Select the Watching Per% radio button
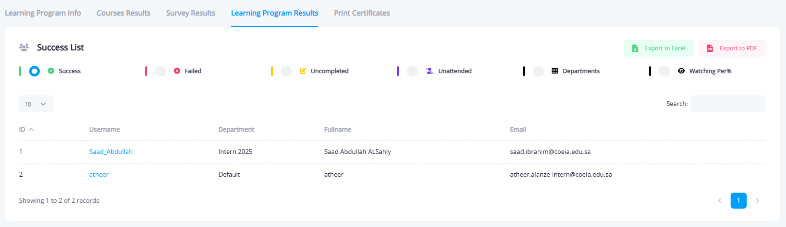The width and height of the screenshot is (786, 227). tap(664, 71)
